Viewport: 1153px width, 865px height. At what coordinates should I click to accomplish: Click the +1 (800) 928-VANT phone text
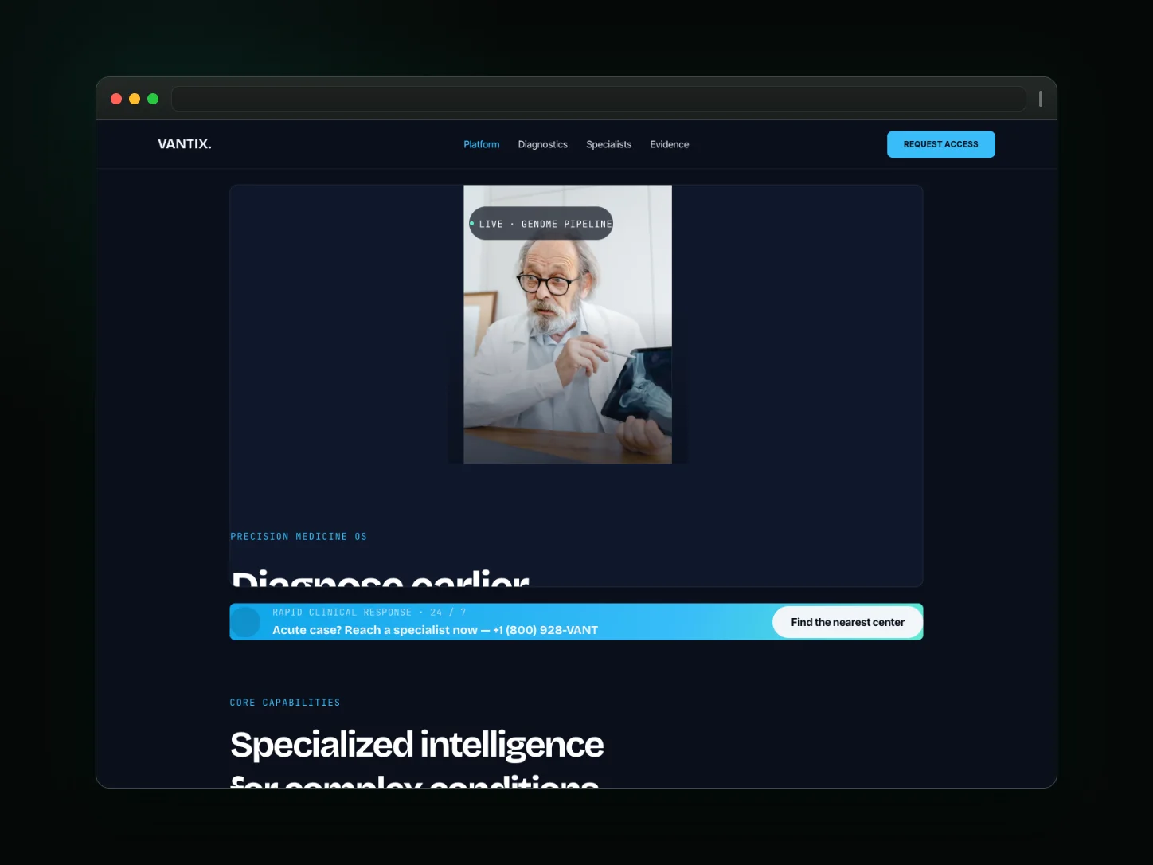tap(545, 630)
